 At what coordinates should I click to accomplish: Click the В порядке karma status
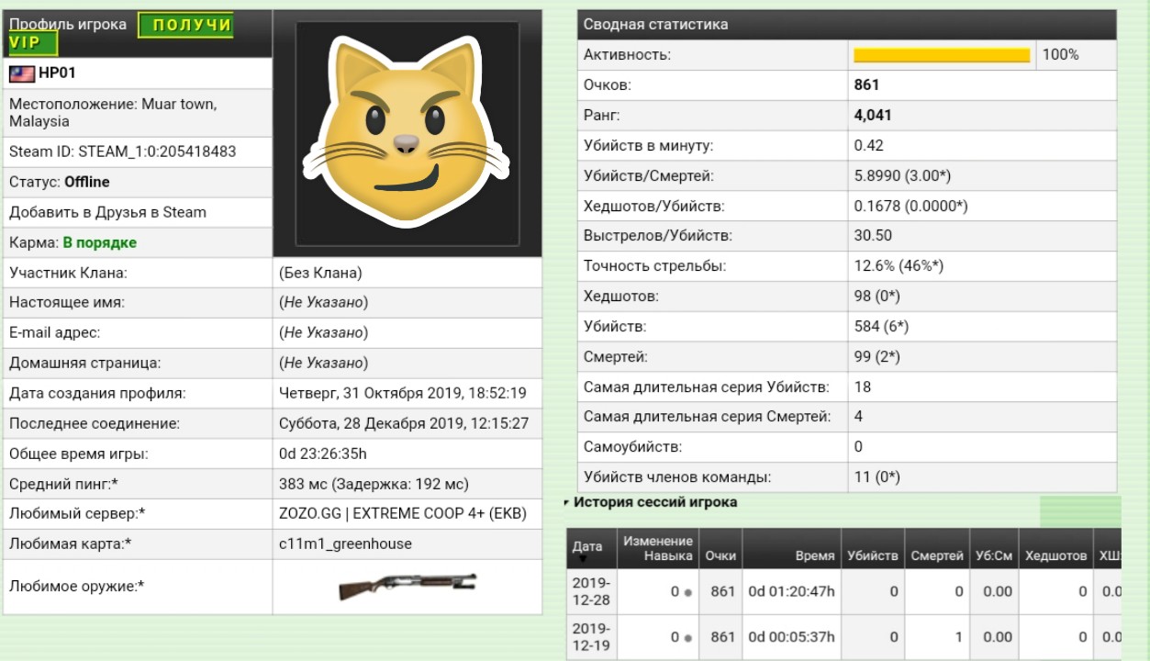click(100, 242)
